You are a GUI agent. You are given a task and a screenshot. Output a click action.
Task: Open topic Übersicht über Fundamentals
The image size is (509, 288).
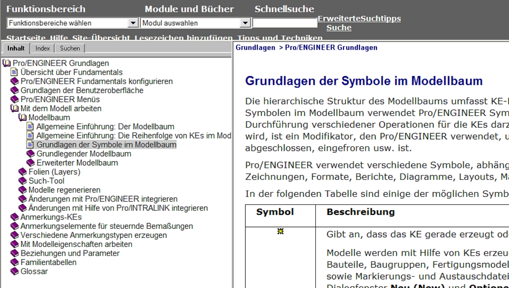click(72, 72)
